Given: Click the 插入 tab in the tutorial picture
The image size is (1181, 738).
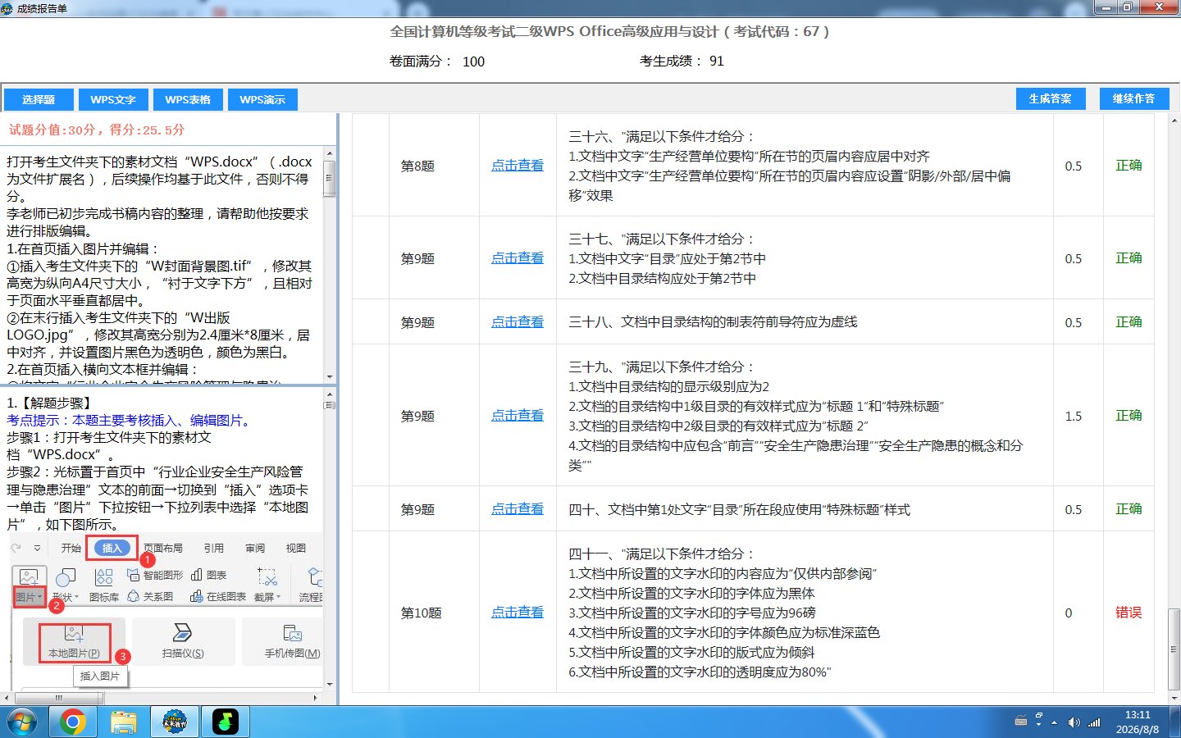Looking at the screenshot, I should tap(112, 548).
